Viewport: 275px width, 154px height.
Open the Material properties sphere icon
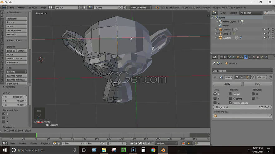(x=254, y=57)
